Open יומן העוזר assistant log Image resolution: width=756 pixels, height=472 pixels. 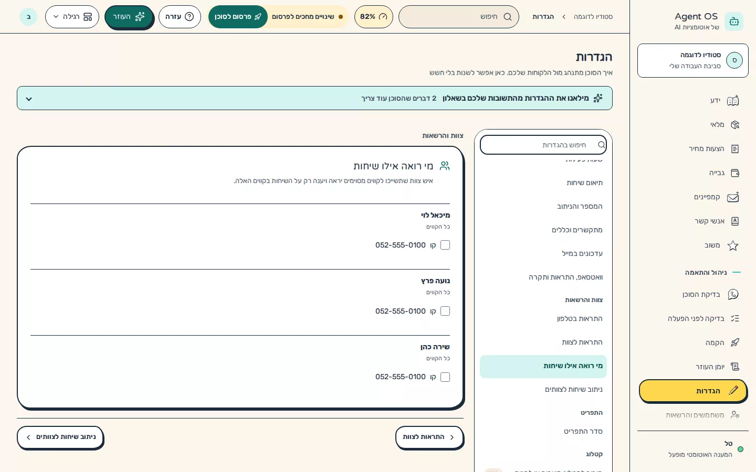tap(693, 367)
